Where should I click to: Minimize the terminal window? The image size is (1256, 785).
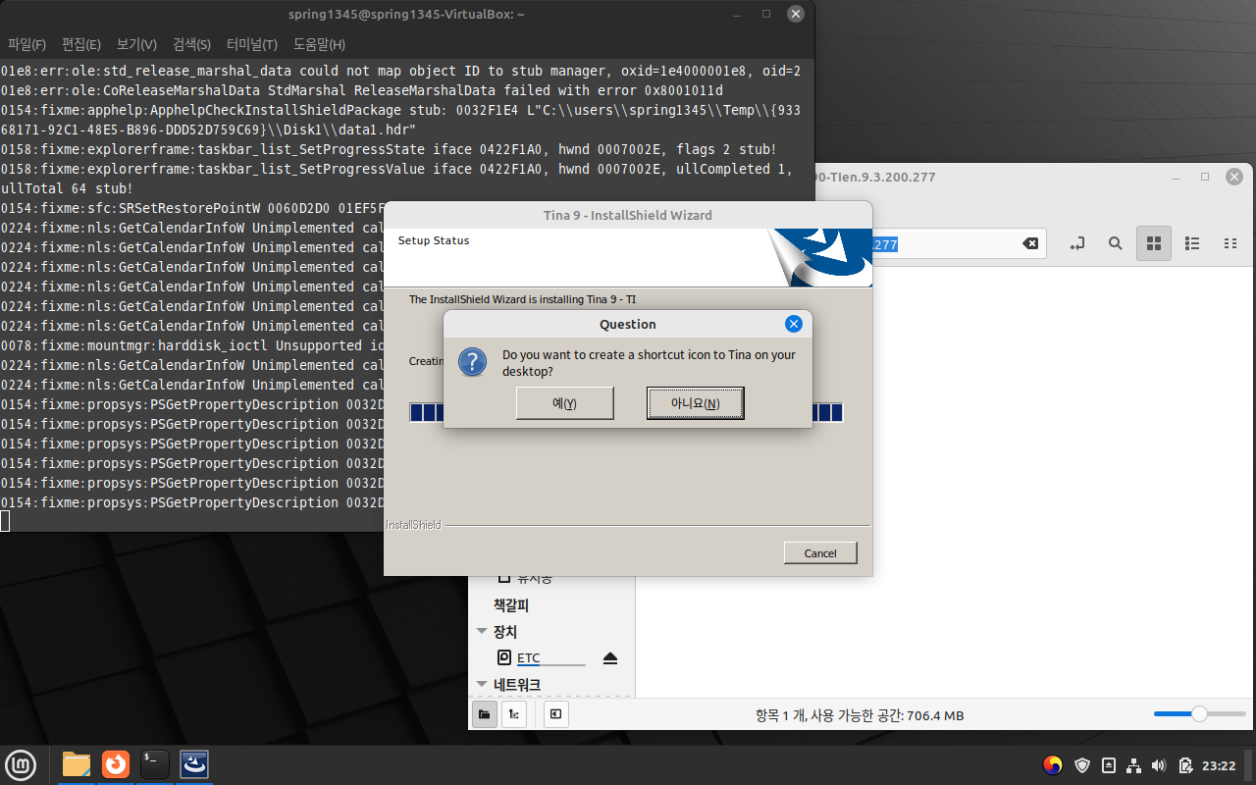(x=737, y=14)
